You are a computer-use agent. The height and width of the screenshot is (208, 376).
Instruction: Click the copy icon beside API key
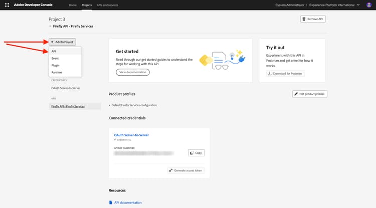[192, 152]
